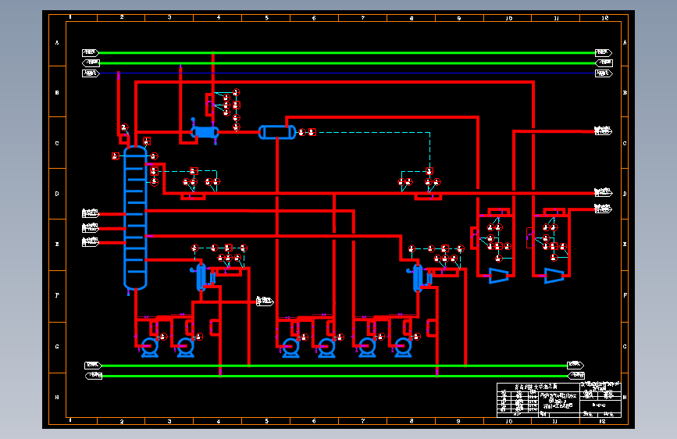Select left pump of the middle pump pair
Viewport: 677px width, 439px height.
tap(290, 348)
